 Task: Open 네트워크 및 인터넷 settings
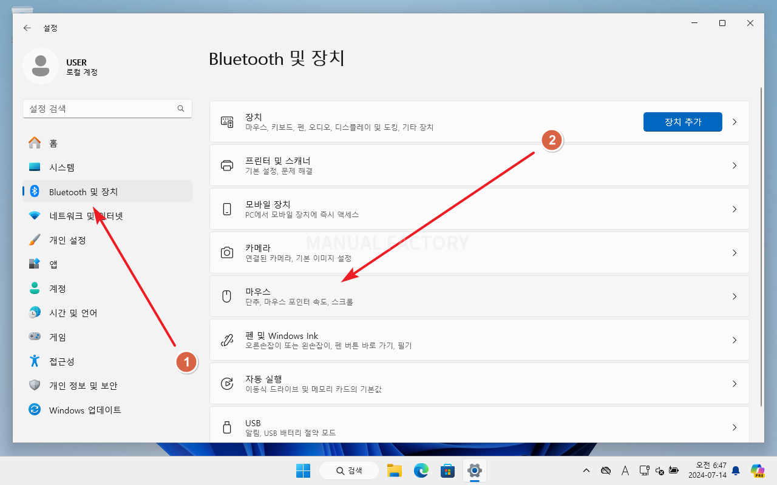point(107,216)
